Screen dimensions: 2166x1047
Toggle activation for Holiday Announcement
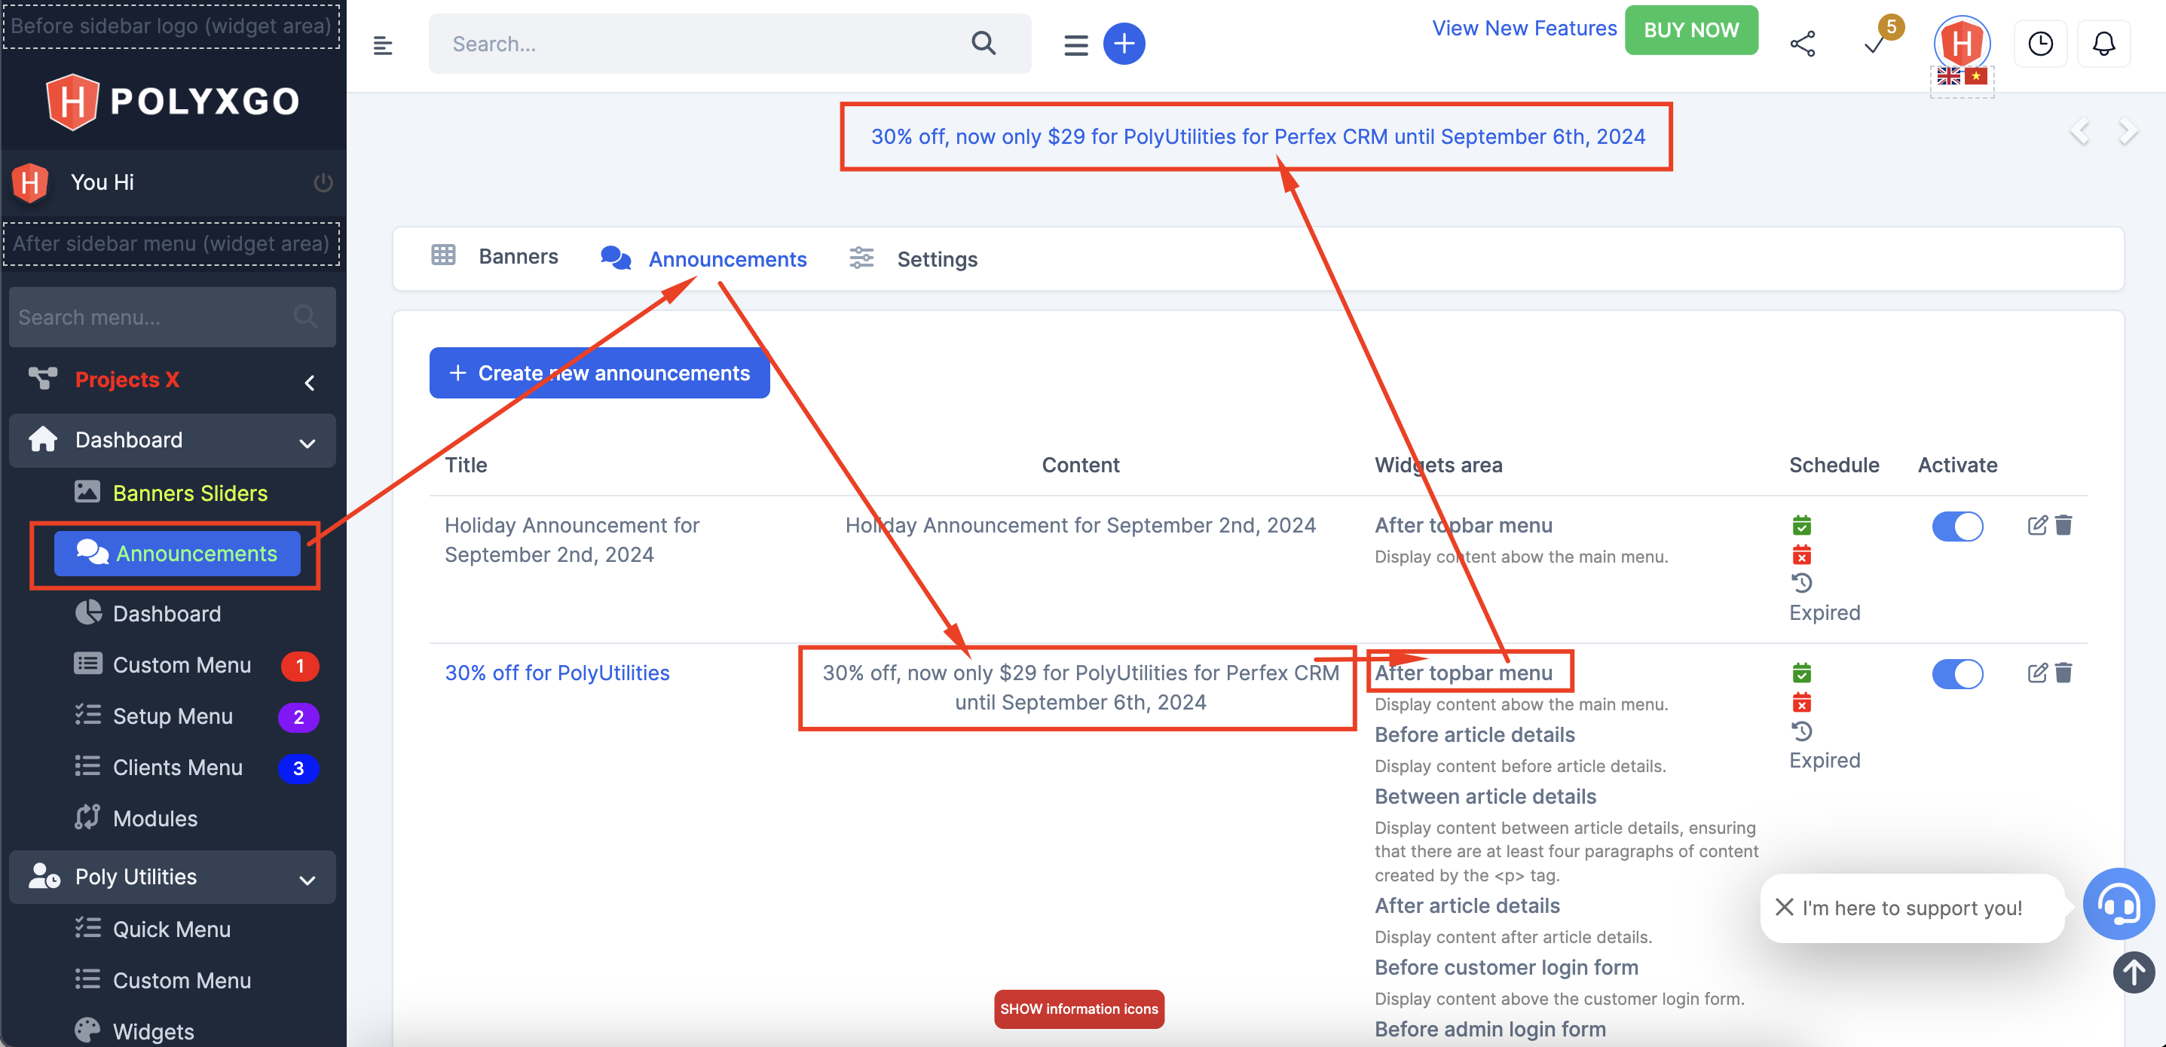(1957, 525)
